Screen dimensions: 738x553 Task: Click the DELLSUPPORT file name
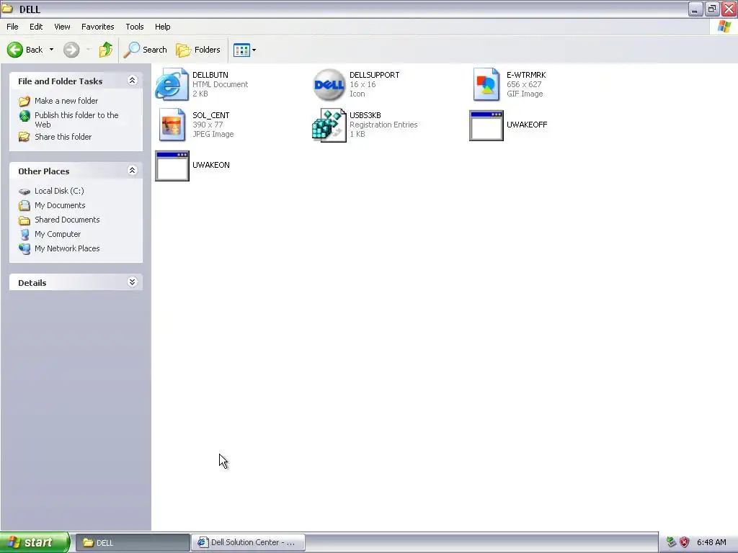(x=374, y=75)
